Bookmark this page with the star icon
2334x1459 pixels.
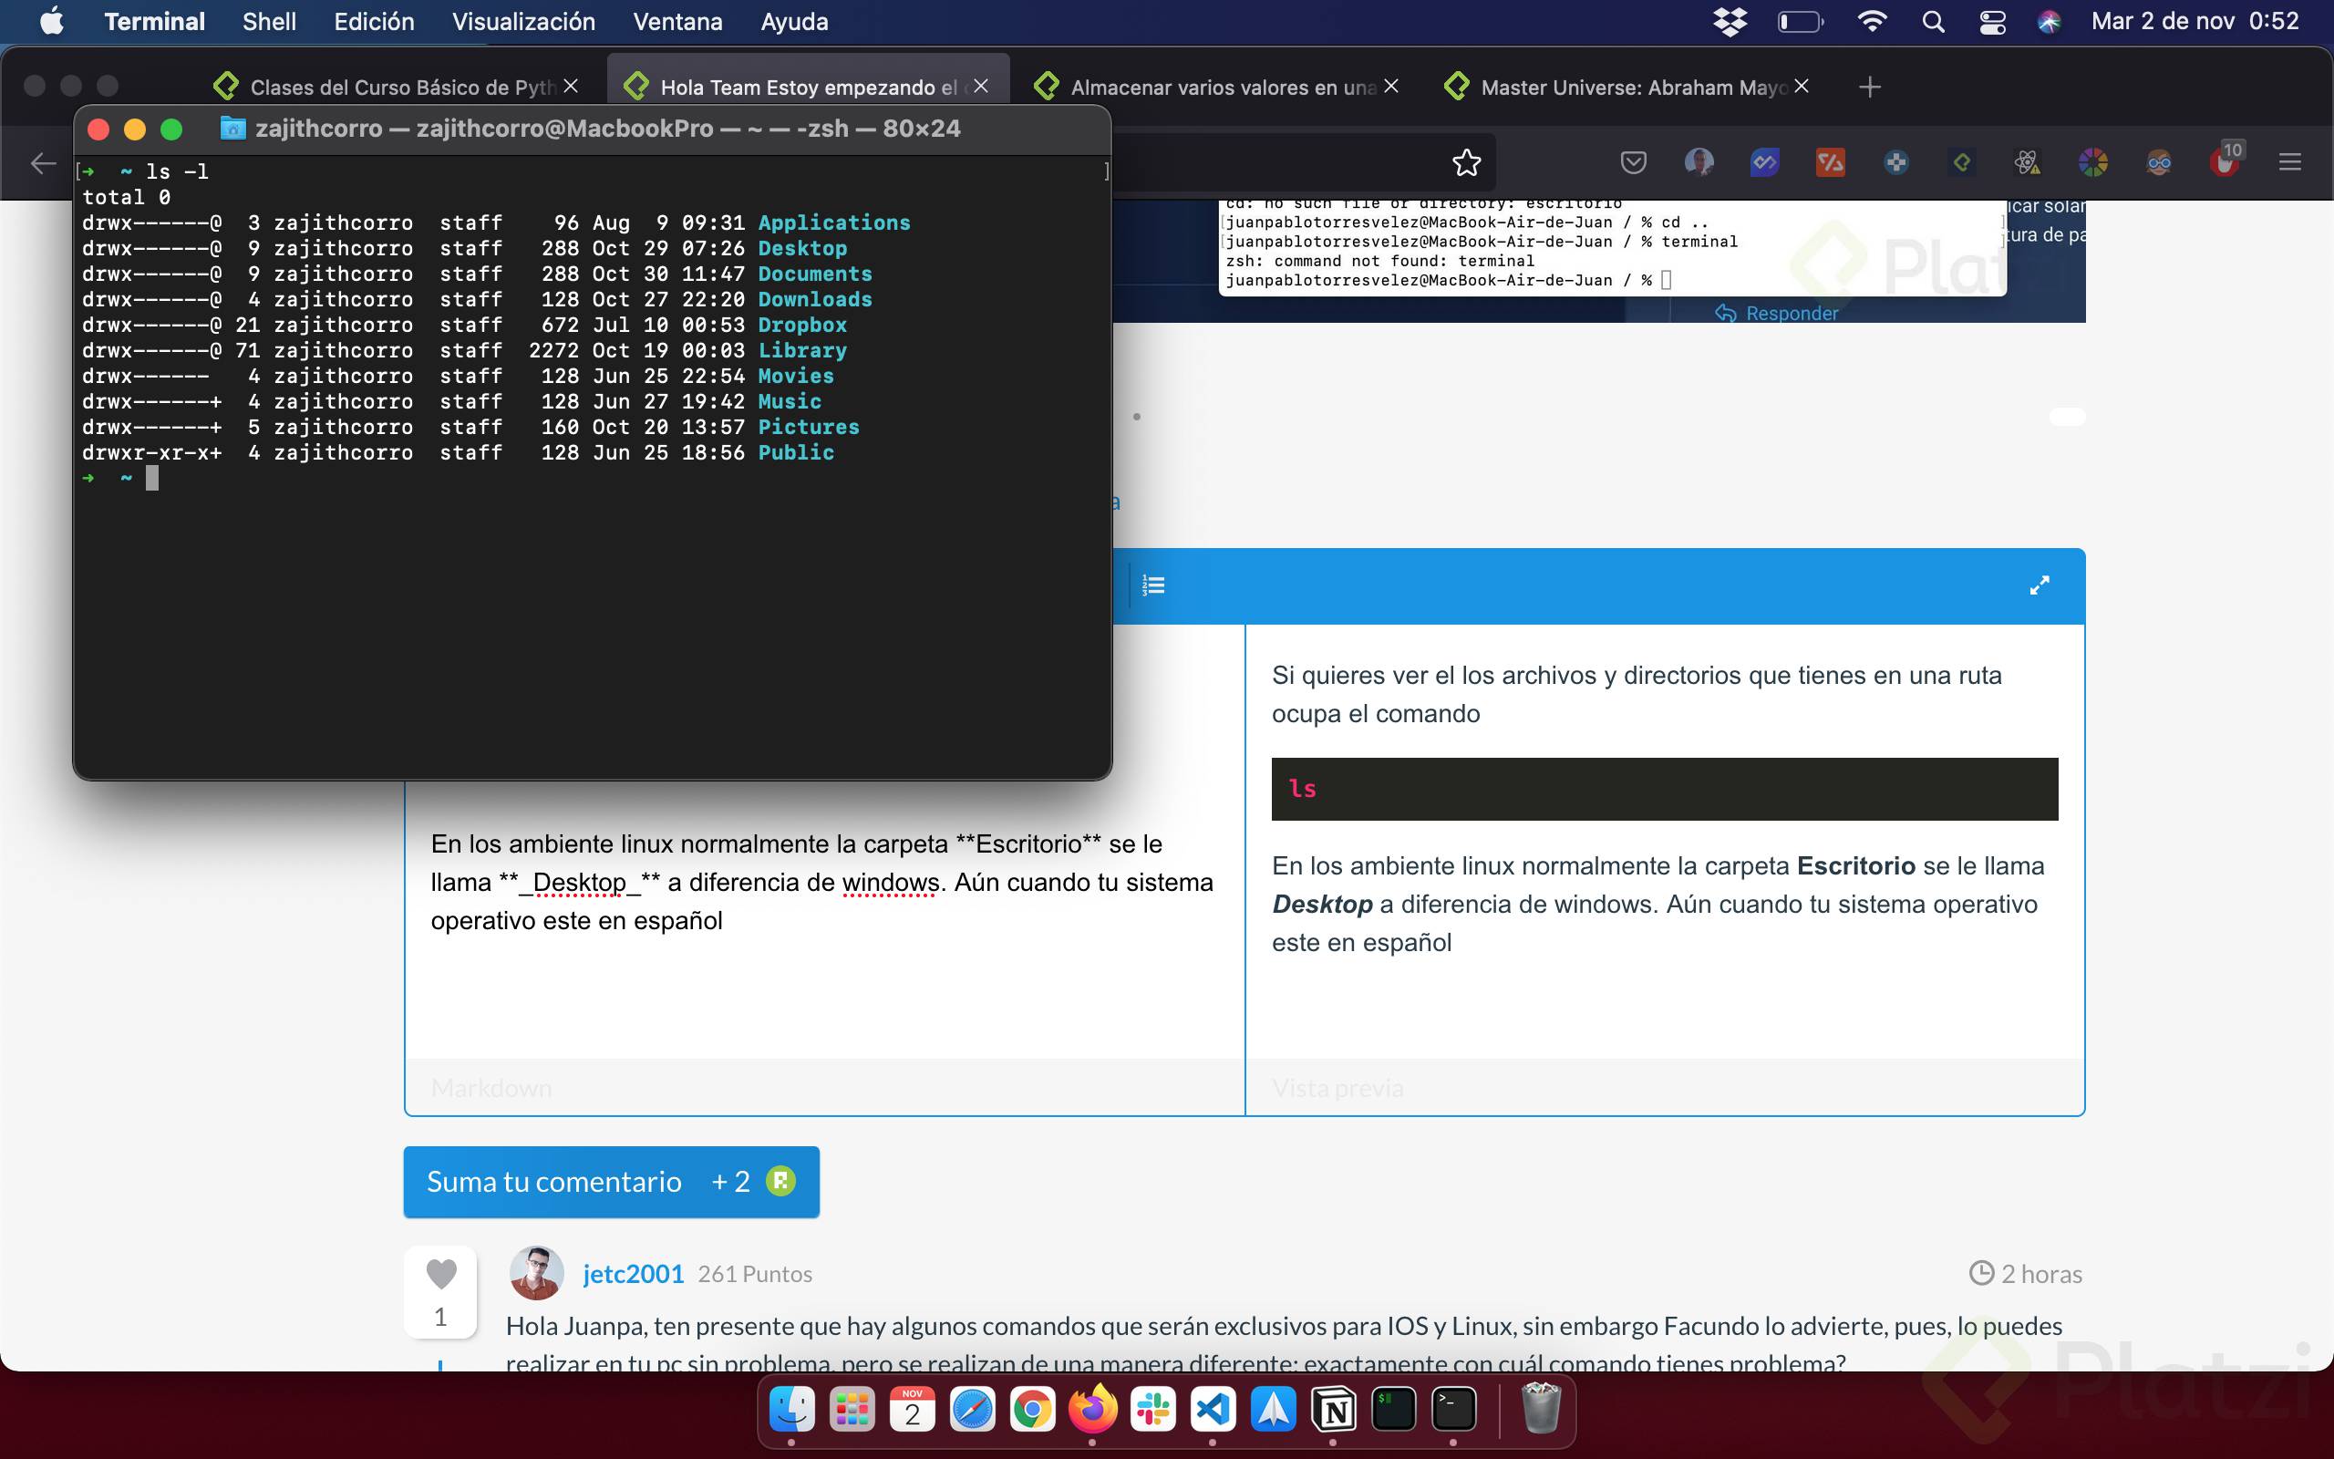1466,162
